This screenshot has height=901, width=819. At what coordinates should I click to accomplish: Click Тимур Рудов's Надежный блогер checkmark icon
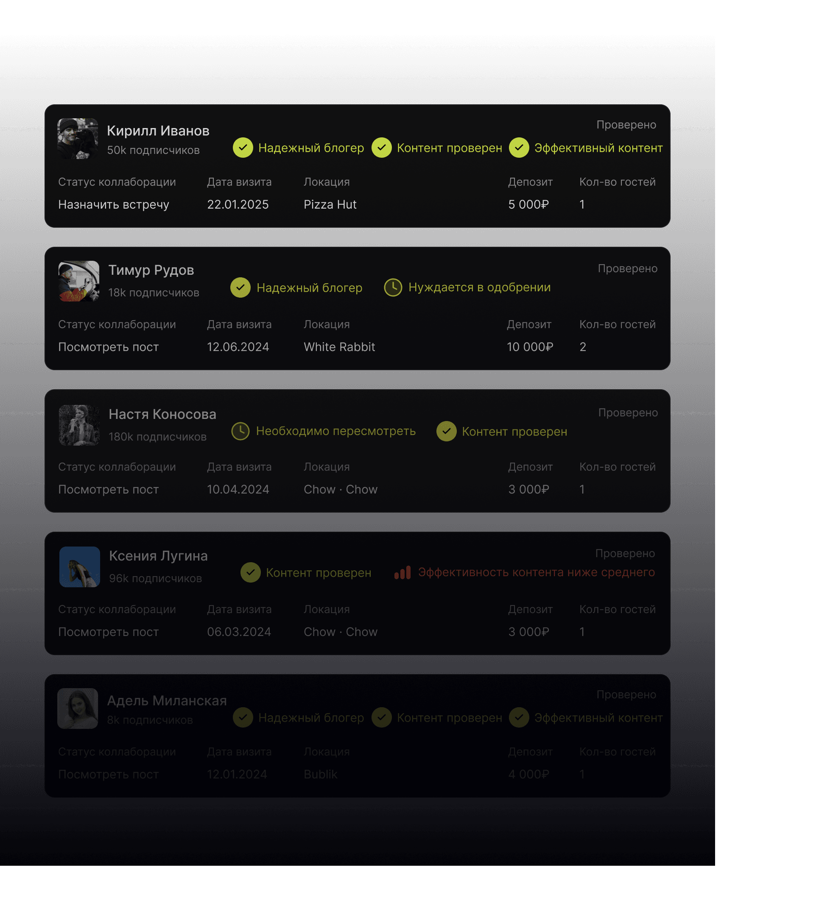[x=240, y=287]
